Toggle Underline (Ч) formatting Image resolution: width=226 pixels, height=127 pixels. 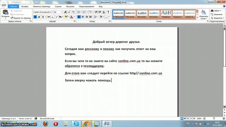point(43,17)
